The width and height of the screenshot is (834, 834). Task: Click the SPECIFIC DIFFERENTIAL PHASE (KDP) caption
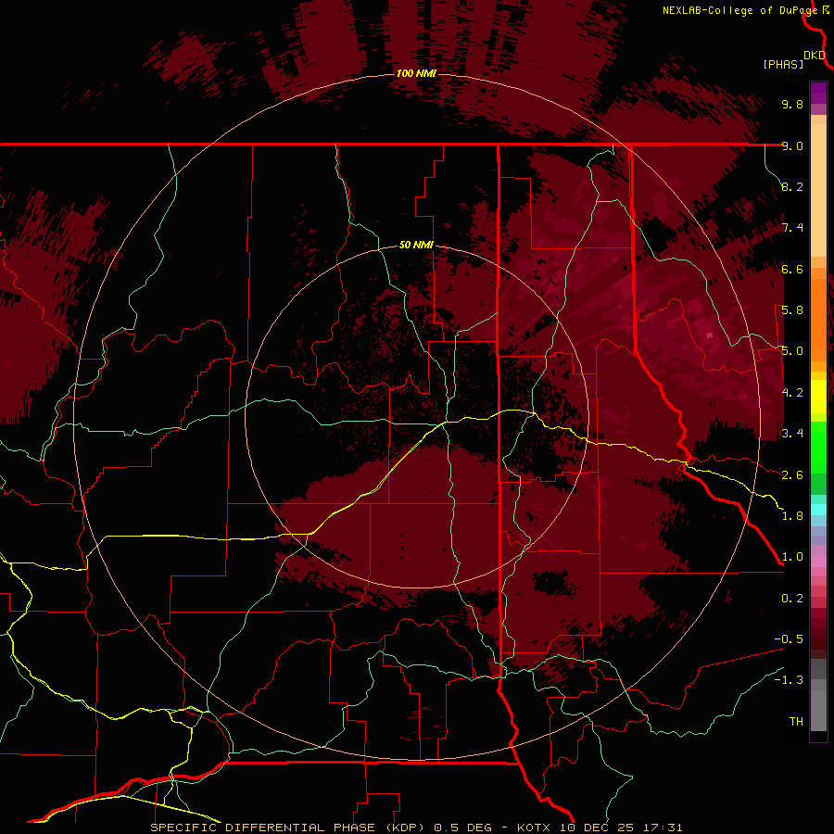coord(289,828)
